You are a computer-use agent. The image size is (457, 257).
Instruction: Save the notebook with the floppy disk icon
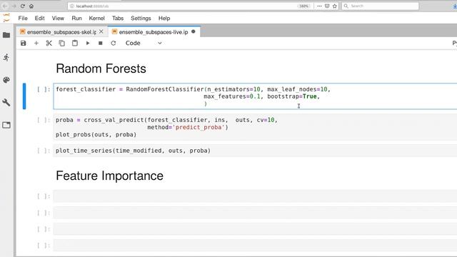pos(24,43)
